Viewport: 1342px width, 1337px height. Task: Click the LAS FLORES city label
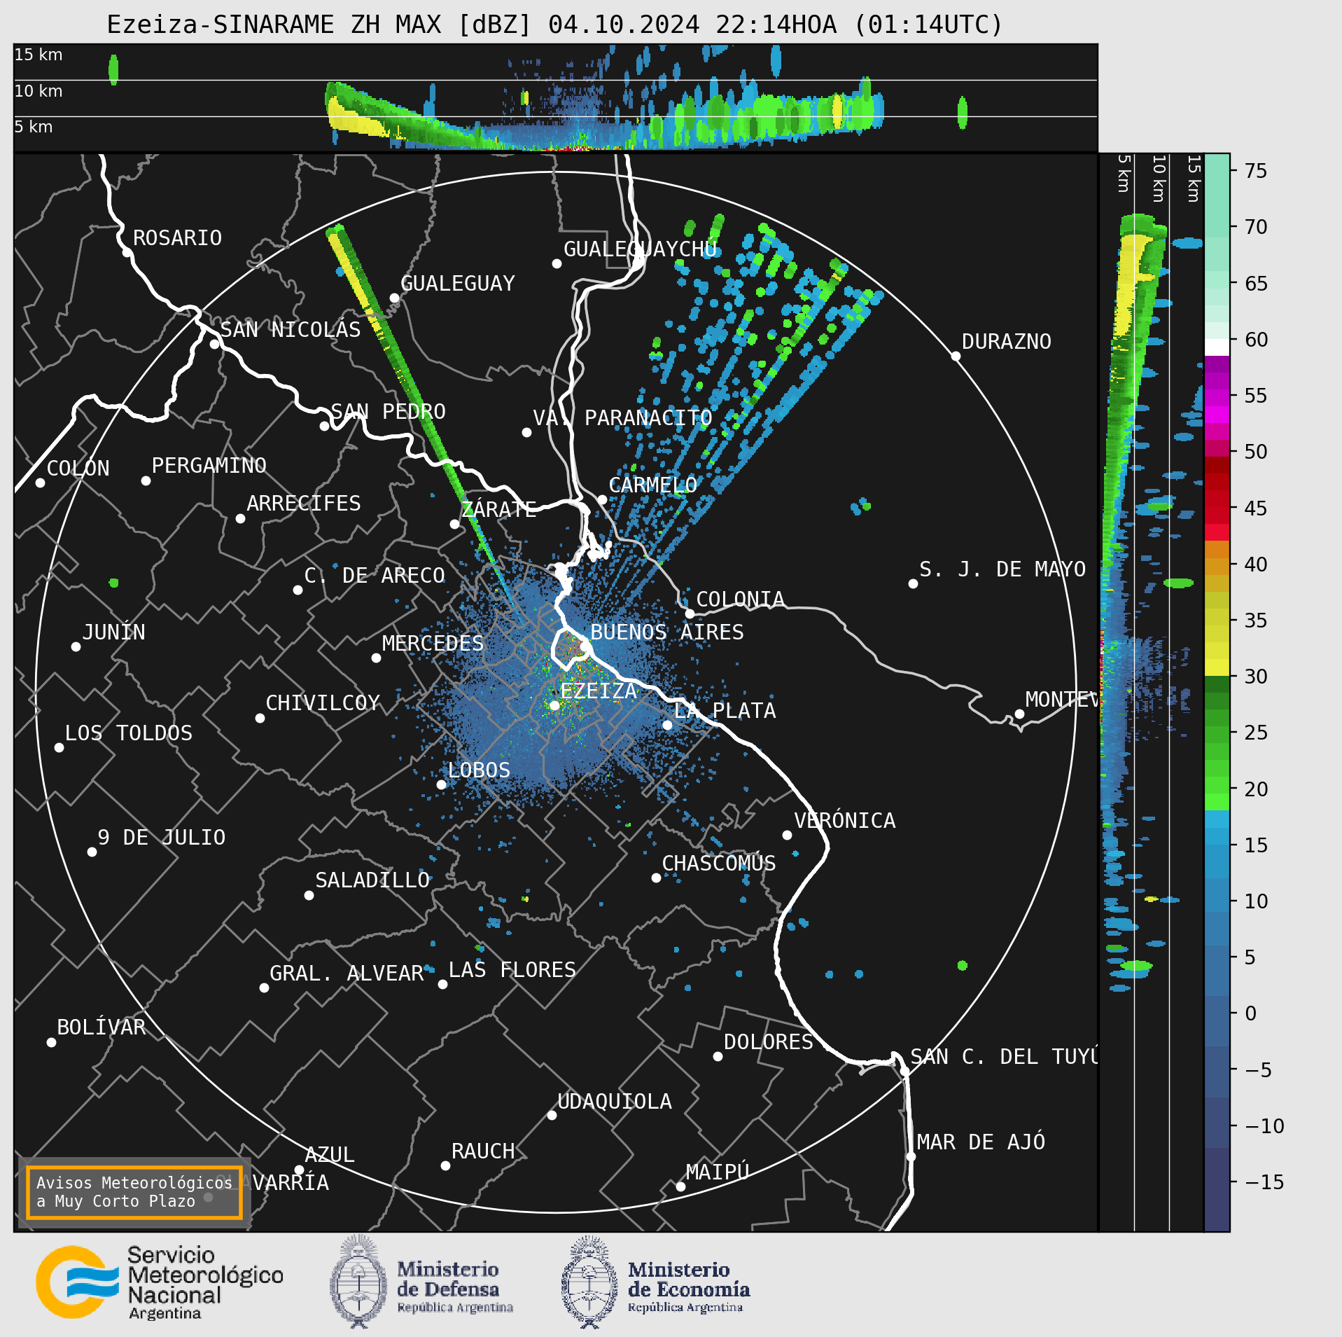click(x=512, y=970)
